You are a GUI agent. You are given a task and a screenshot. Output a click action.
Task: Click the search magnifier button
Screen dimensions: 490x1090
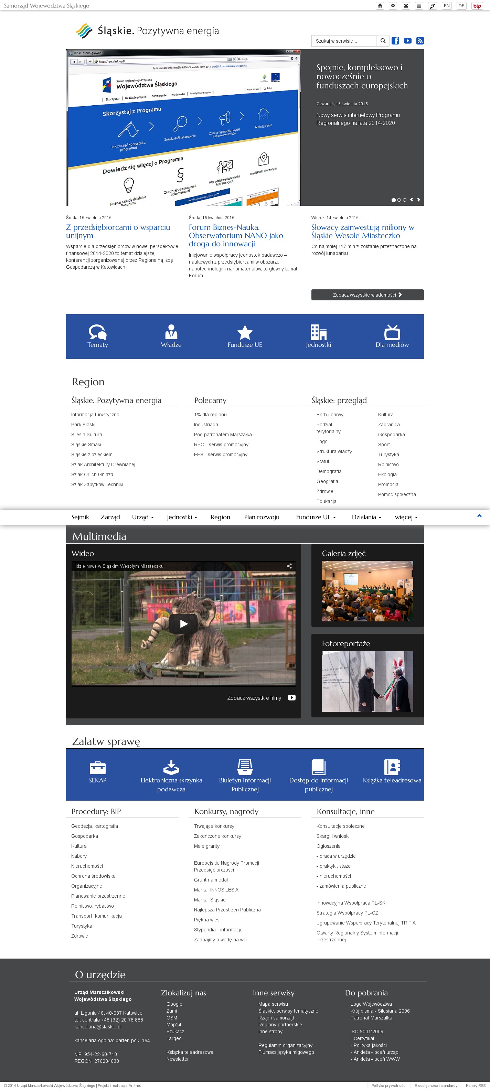pos(383,41)
